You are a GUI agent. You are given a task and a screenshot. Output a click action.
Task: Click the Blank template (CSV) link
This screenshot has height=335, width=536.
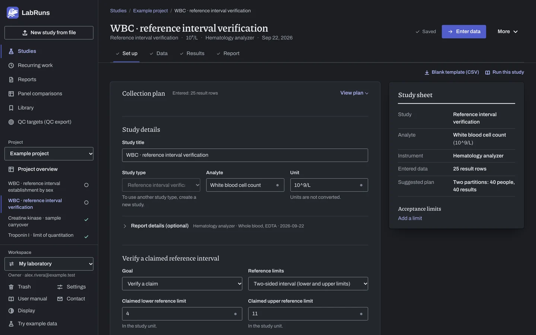[452, 72]
